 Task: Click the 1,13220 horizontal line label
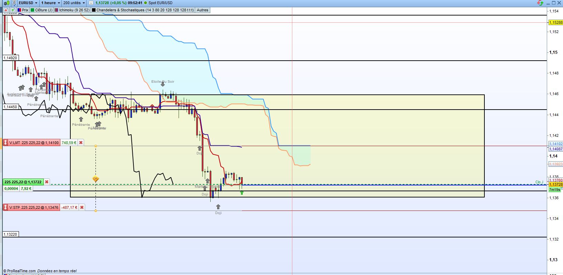click(10, 234)
